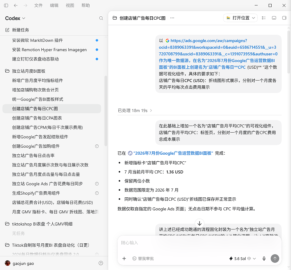Image resolution: width=291 pixels, height=270 pixels.
Task: Open the 编辑 menu
Action: point(54,5)
